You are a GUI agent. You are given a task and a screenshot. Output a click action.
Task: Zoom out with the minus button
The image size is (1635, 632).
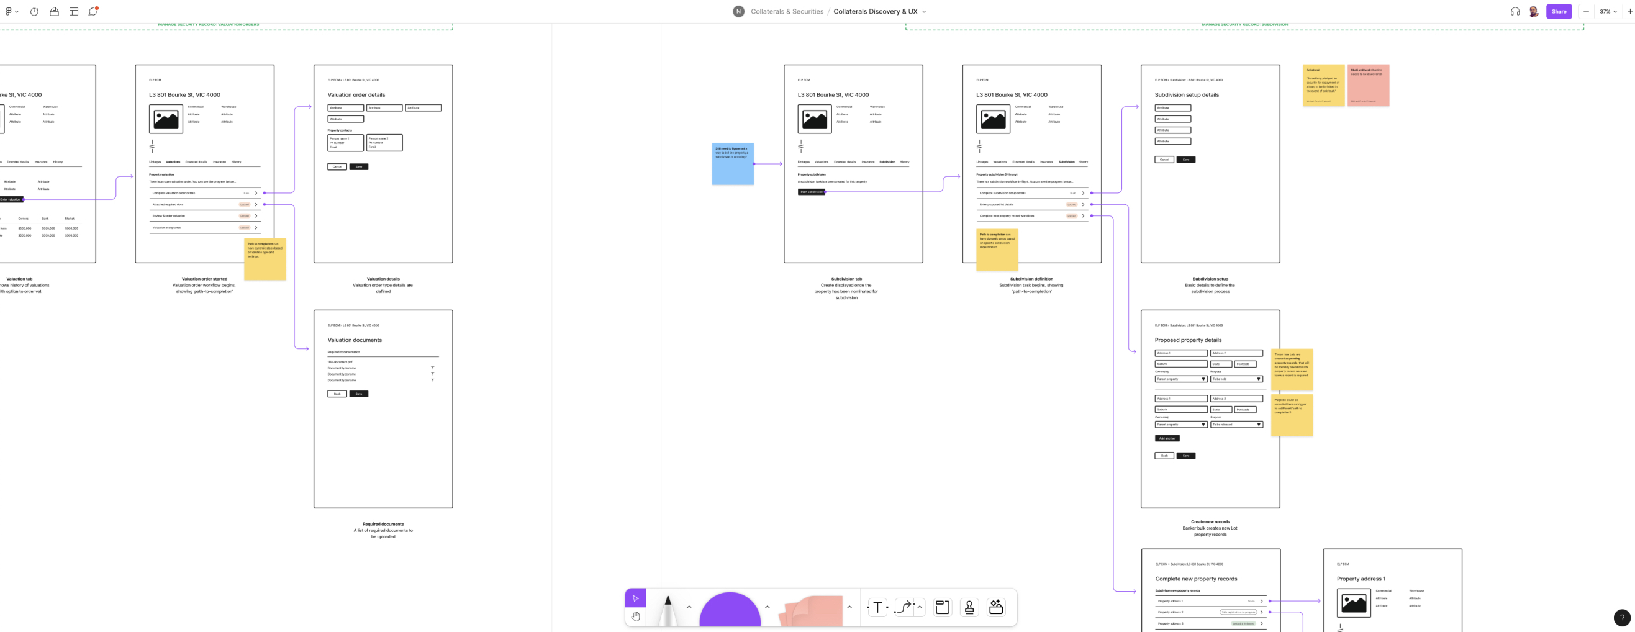[1585, 11]
